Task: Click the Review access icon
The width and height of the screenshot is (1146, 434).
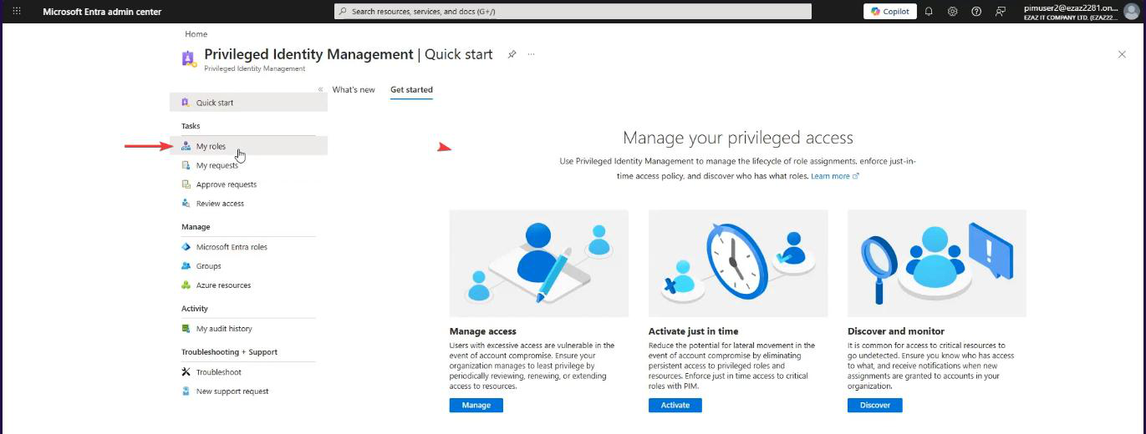Action: [186, 204]
